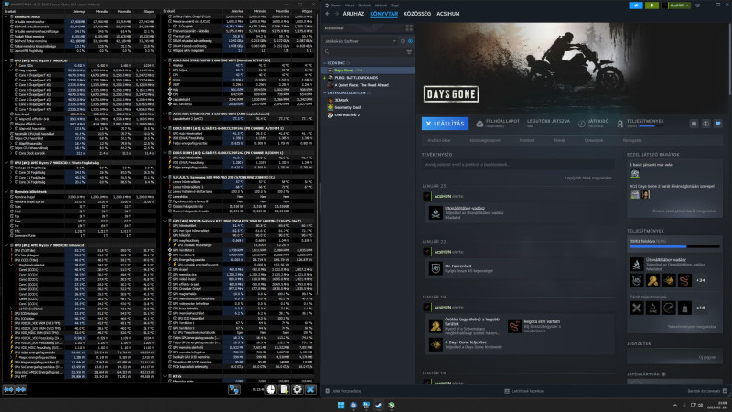The image size is (732, 412).
Task: Click 3DMark icon in library list
Action: pyautogui.click(x=330, y=100)
